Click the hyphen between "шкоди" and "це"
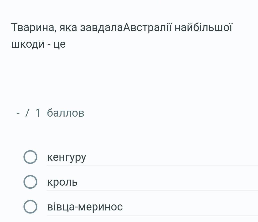The image size is (258, 222). pyautogui.click(x=49, y=45)
